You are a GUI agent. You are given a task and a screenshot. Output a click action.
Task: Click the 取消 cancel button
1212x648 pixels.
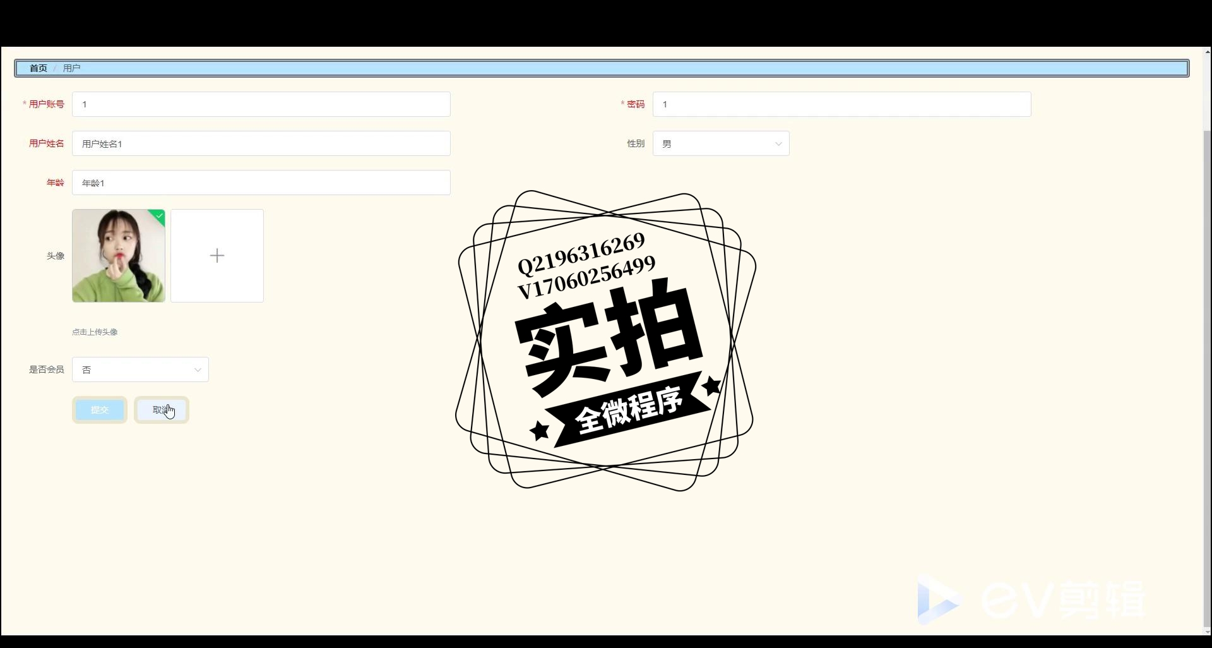[162, 410]
